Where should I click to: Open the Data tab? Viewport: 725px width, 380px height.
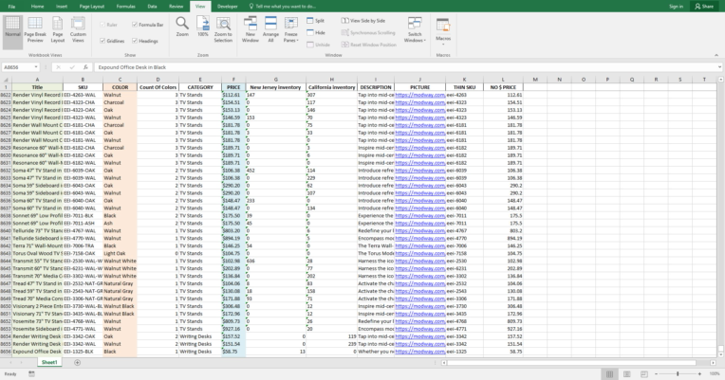tap(152, 7)
